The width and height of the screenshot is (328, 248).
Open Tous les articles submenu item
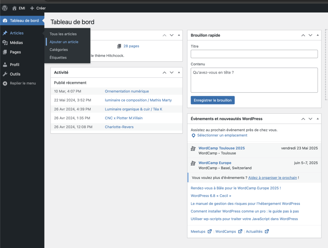pos(63,34)
